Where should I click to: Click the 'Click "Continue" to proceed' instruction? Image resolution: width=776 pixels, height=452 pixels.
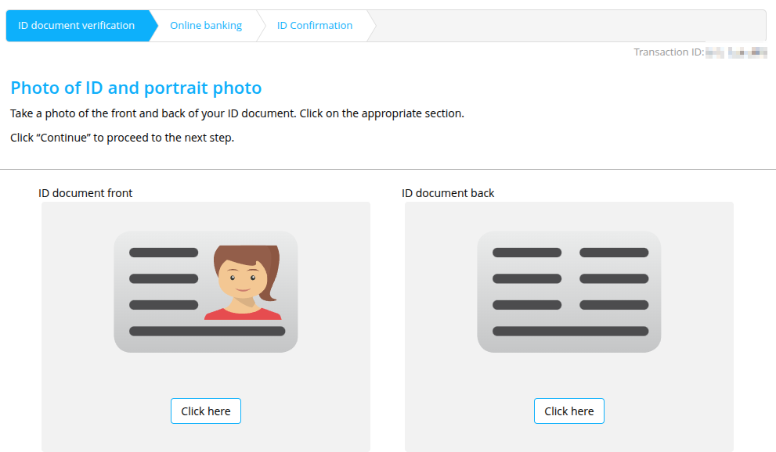point(122,138)
